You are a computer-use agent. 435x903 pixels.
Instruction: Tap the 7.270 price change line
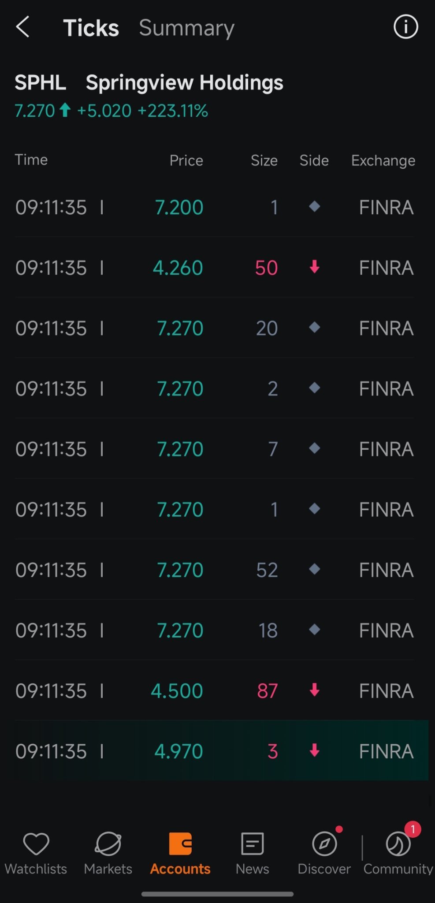[111, 110]
